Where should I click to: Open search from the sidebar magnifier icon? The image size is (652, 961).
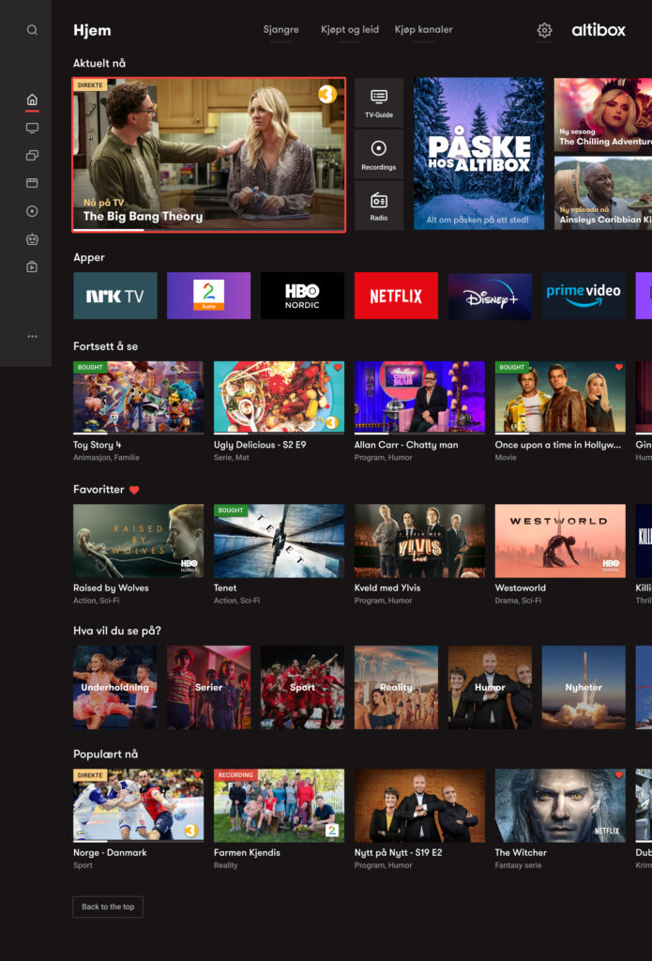(32, 30)
